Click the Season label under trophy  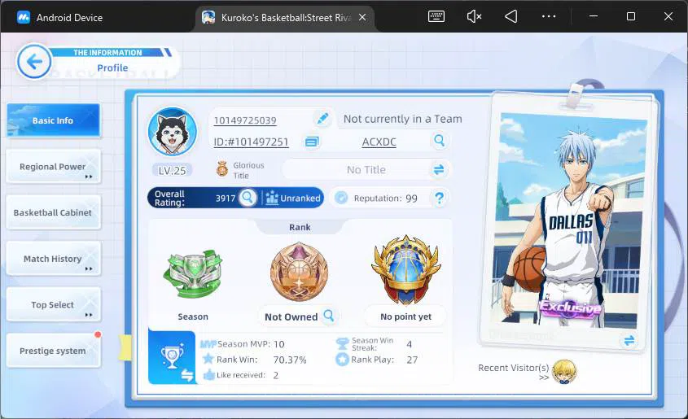193,316
